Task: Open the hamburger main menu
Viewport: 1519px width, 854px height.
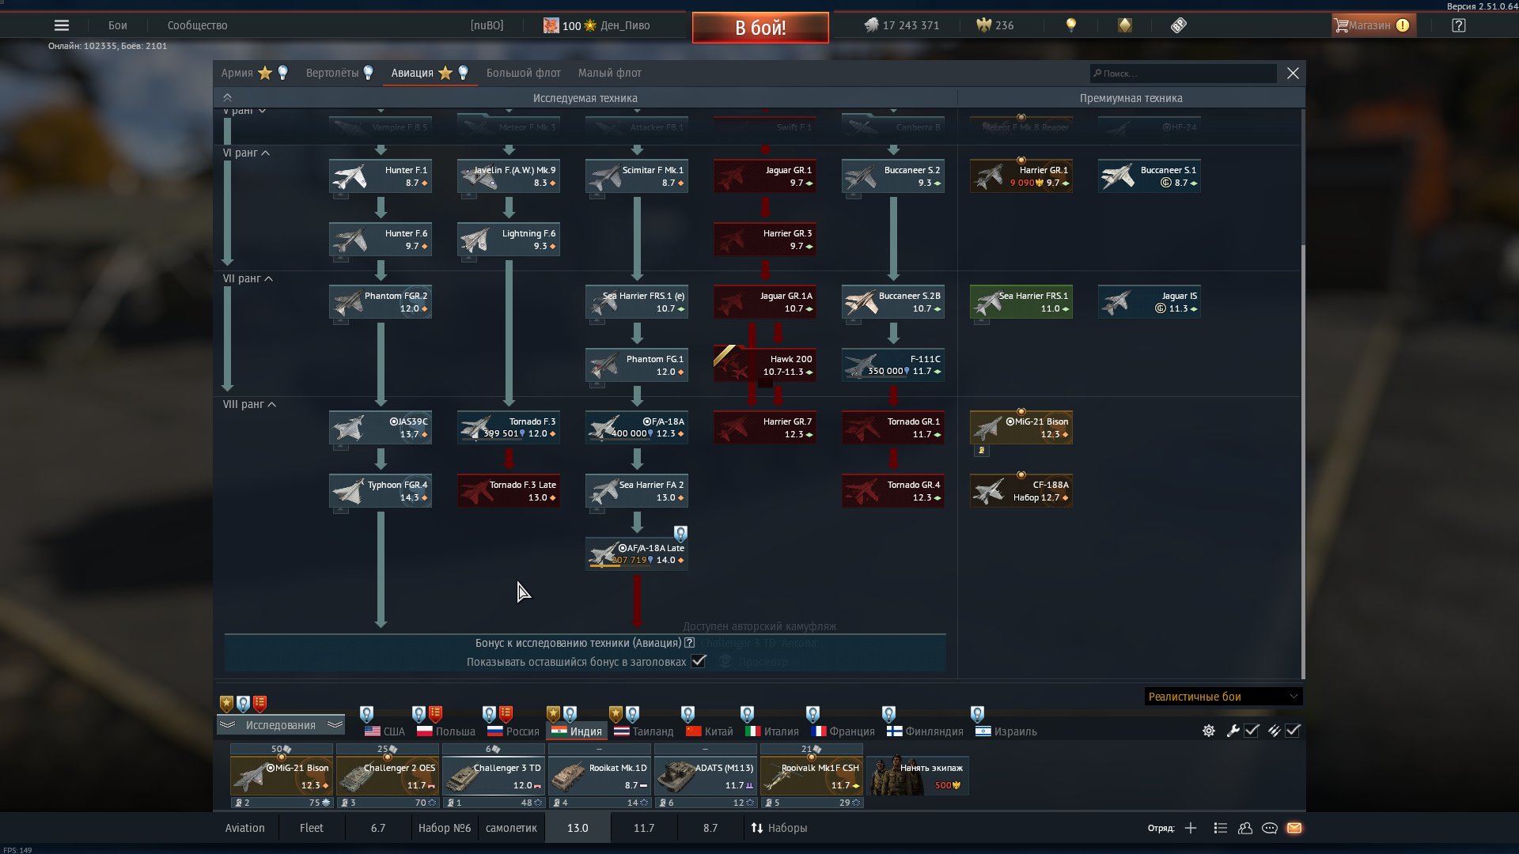Action: tap(61, 25)
